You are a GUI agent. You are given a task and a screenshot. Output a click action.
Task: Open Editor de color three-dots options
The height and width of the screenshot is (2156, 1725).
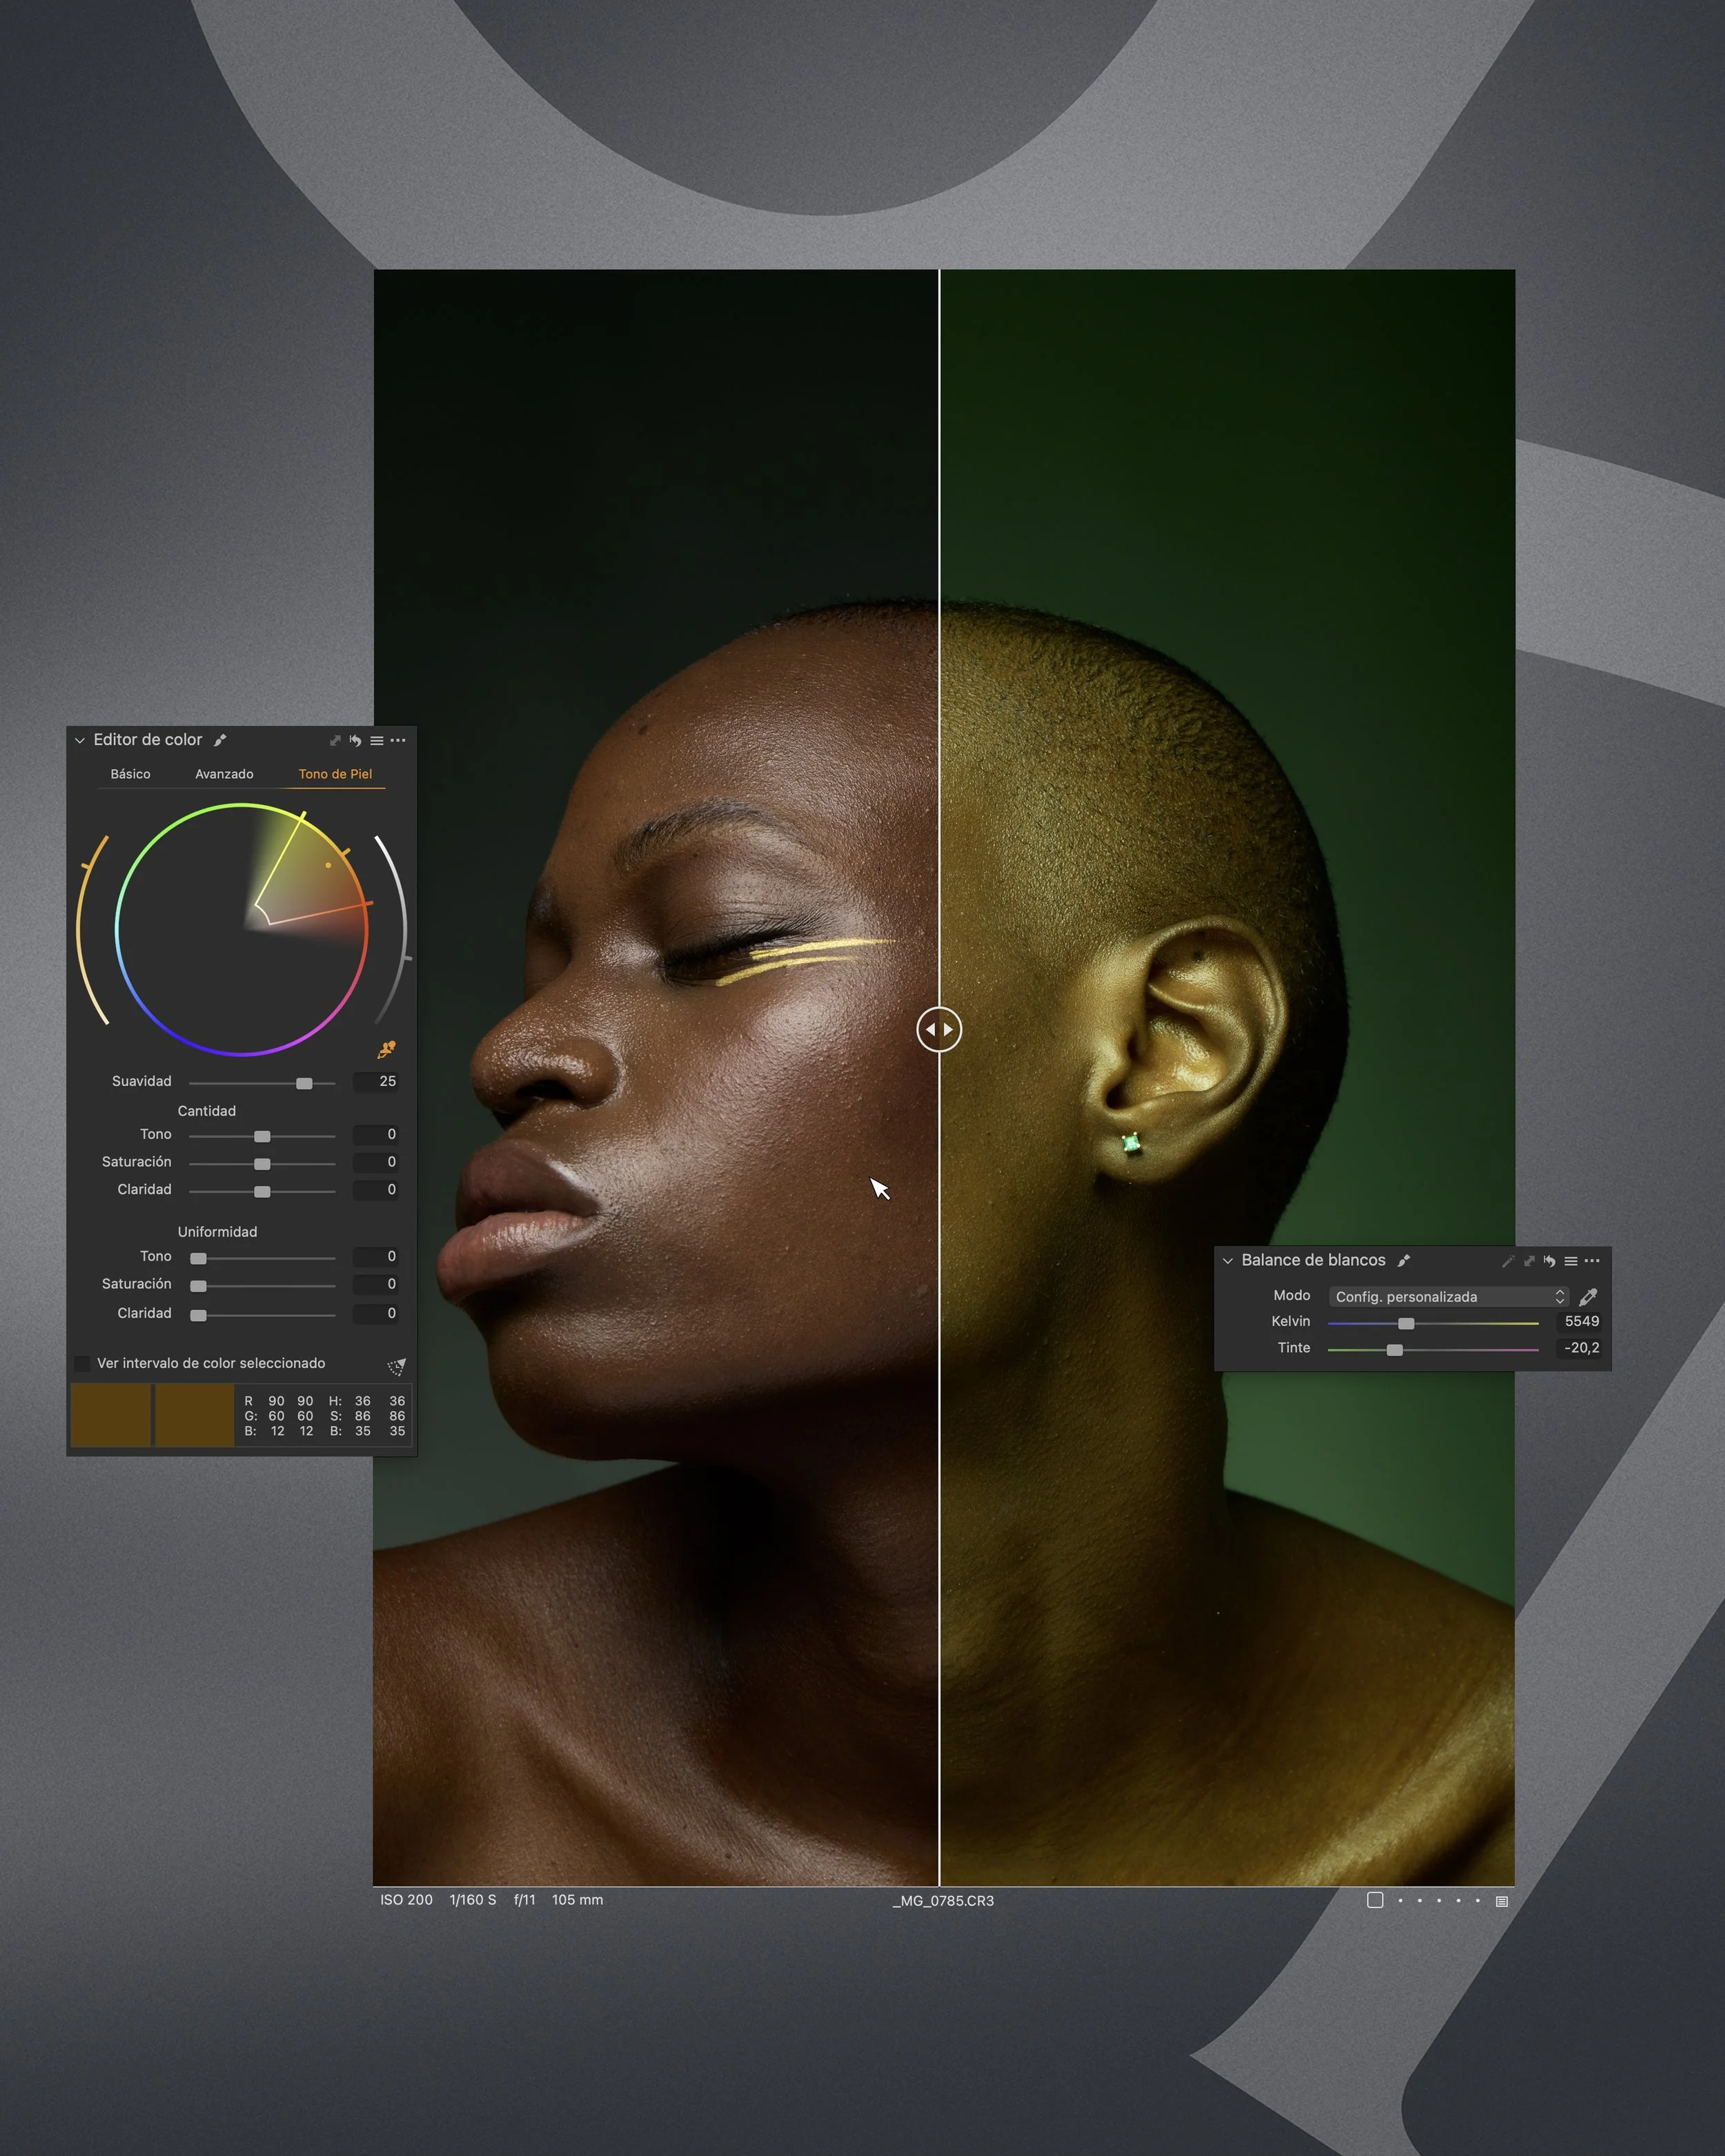click(x=398, y=740)
